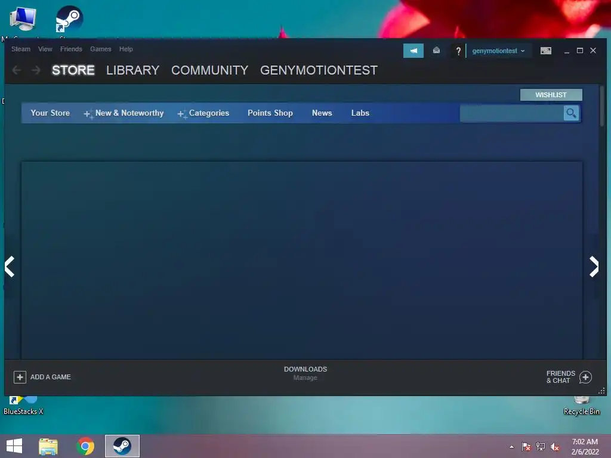Open the View menu
The width and height of the screenshot is (611, 458).
pos(45,49)
